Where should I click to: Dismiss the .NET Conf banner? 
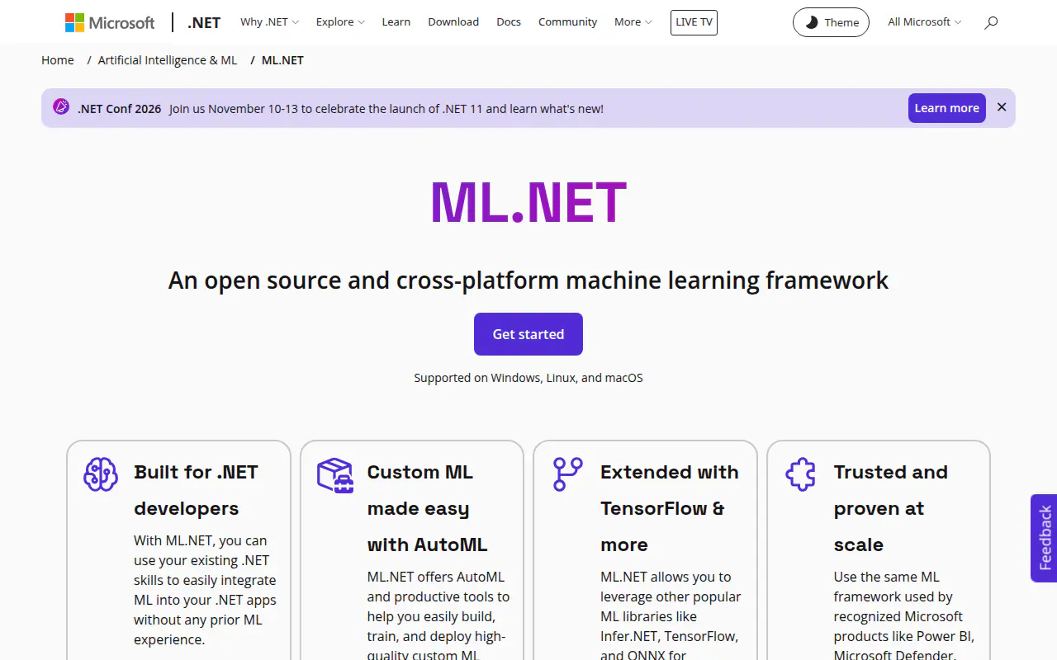click(1002, 107)
